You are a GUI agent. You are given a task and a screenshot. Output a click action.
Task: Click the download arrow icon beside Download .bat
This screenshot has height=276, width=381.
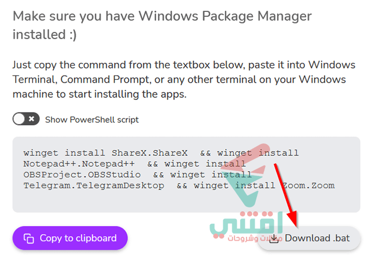[274, 239]
